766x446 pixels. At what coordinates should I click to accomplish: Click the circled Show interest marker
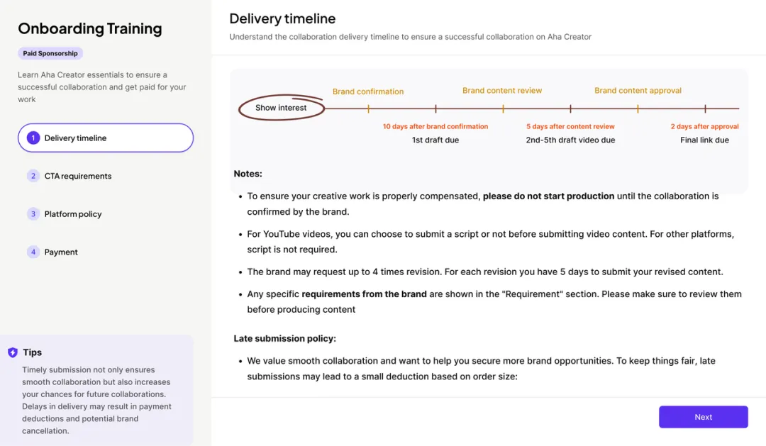tap(282, 108)
